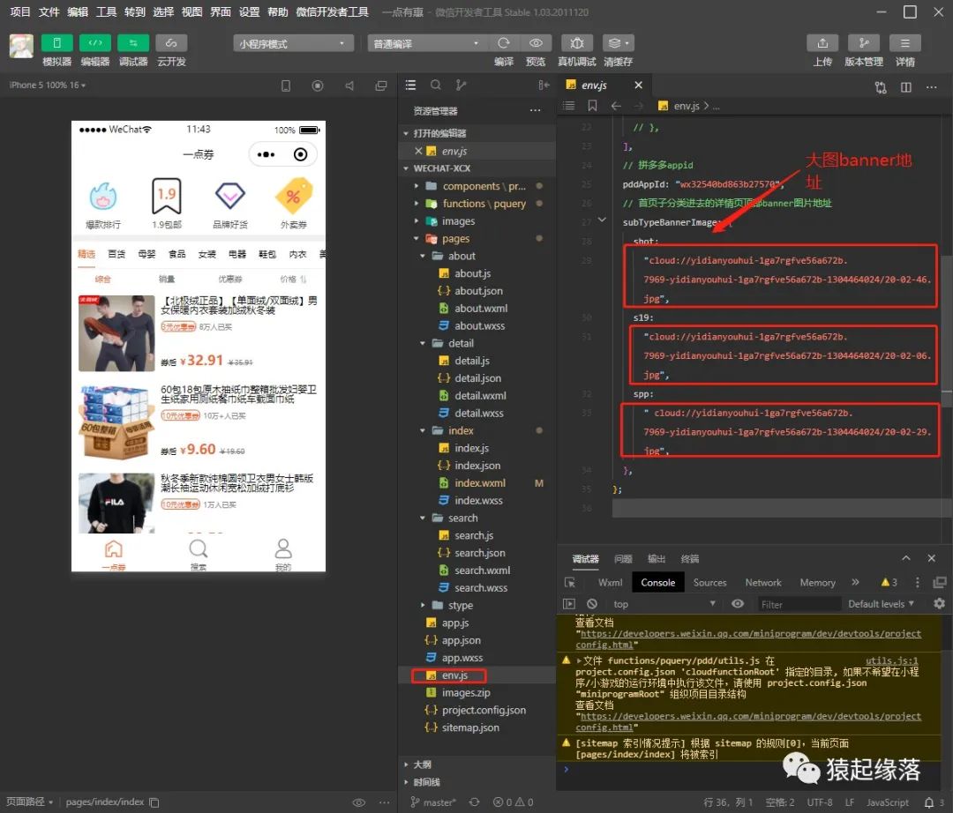Viewport: 953px width, 813px height.
Task: Open the utils.js:1 source link
Action: (891, 660)
